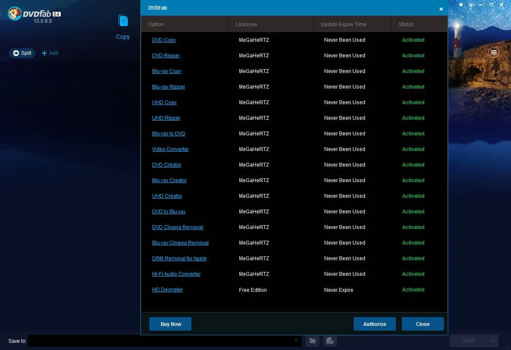Click the DVDFab dialog title text
The image size is (511, 350).
[x=158, y=8]
